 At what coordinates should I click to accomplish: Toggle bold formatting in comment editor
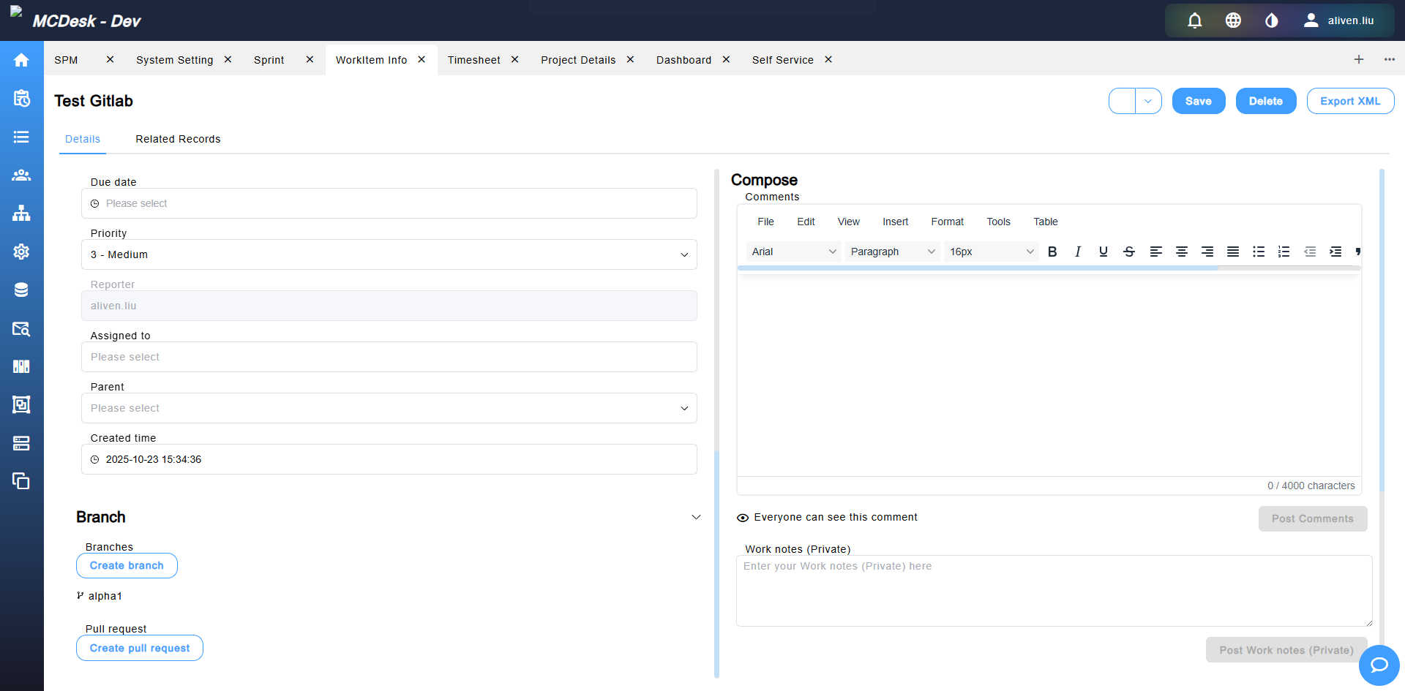pyautogui.click(x=1052, y=252)
